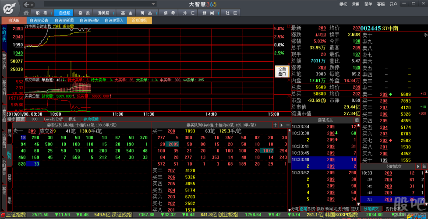Screen dimensions: 428x219
Task: Click the plus icon on 委买队列 header
Action: (276, 125)
